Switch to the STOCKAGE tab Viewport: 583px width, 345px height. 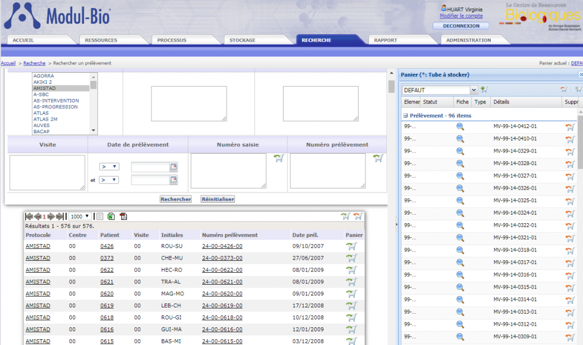point(243,40)
